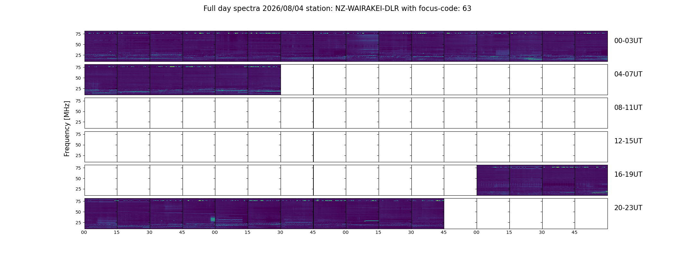Open first spectrogram panel in 20-23UT row
This screenshot has height=257, width=675.
pos(101,214)
